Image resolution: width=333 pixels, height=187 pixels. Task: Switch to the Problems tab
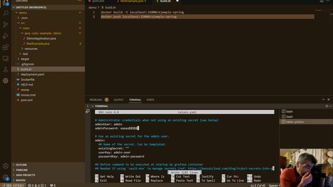point(99,100)
